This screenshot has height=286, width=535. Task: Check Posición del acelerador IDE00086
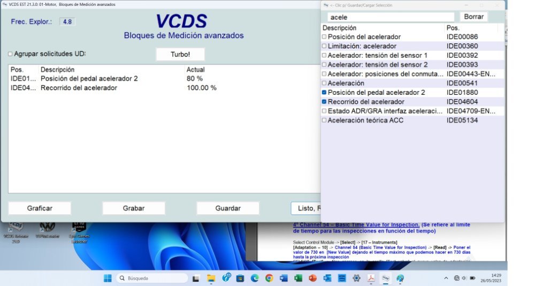324,36
